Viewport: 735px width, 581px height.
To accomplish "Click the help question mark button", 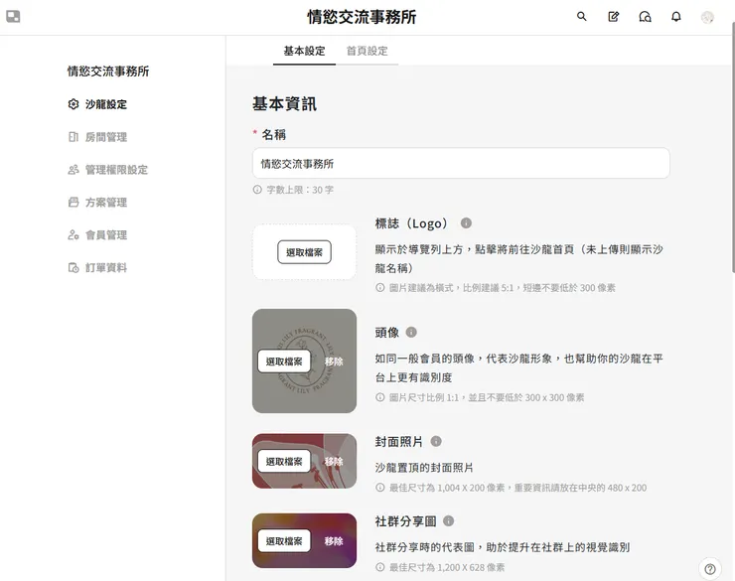I will coord(710,569).
